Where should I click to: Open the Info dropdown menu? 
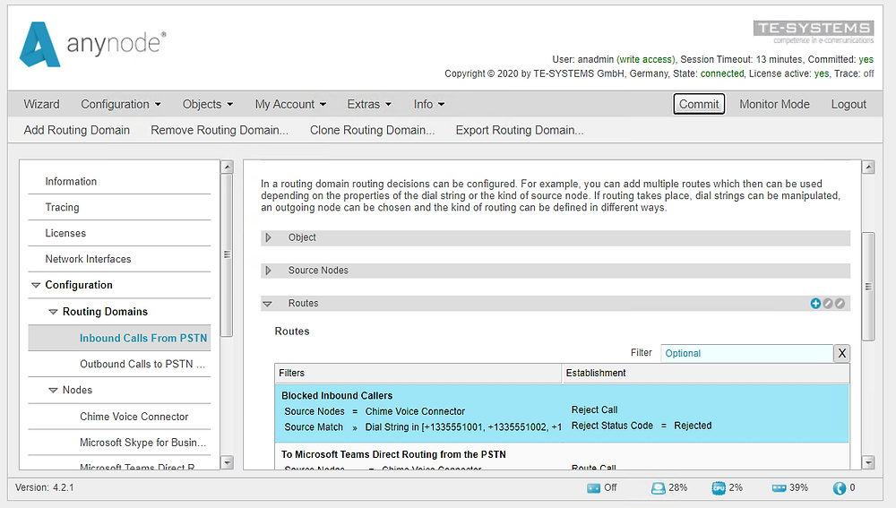click(x=428, y=104)
